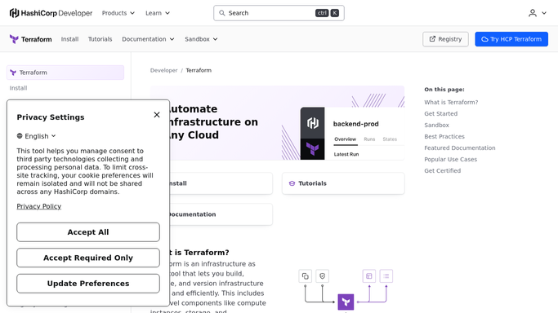Click the globe icon beside English
Viewport: 558px width, 313px height.
[20, 136]
